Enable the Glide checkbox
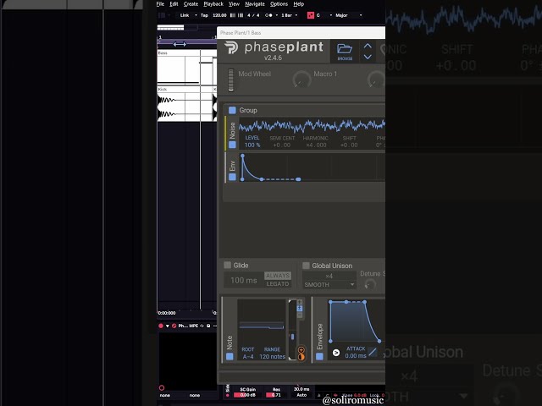The height and width of the screenshot is (406, 542). pos(227,265)
